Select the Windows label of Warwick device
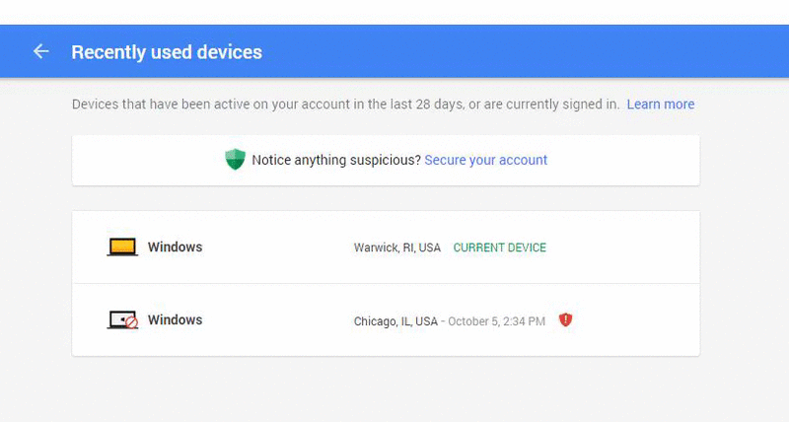The width and height of the screenshot is (789, 422). 175,247
